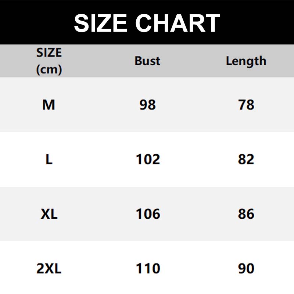Screen dimensions: 294x294
Task: Click the black banner left of SIZE CHART title
Action: pos(37,23)
